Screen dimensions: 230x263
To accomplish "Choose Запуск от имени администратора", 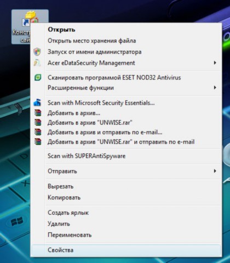I will [x=126, y=52].
